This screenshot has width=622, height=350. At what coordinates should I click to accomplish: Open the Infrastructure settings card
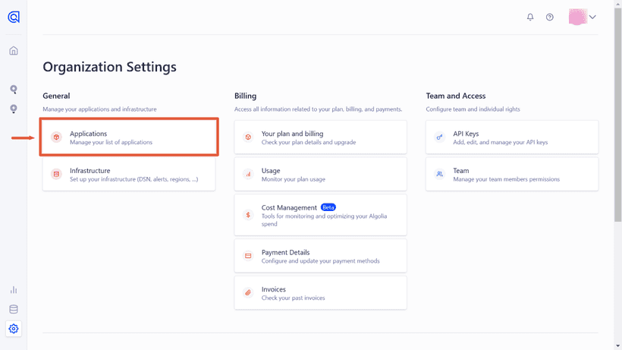point(129,174)
